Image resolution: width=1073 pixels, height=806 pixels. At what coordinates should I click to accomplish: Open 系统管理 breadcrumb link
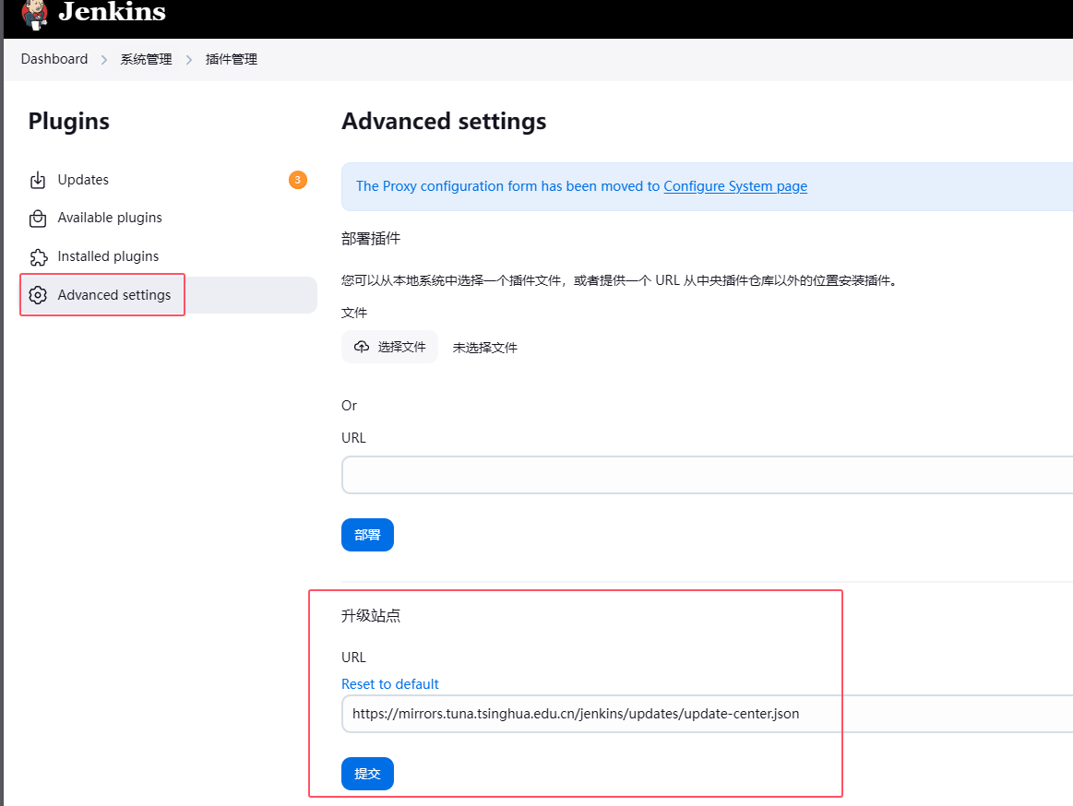(146, 60)
